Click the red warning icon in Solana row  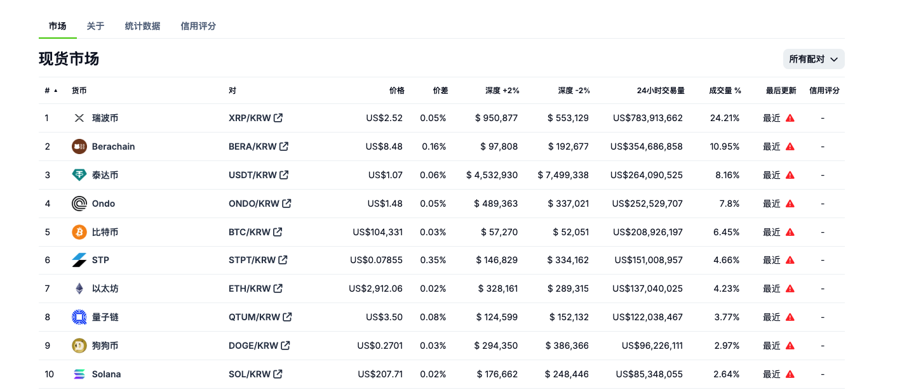point(790,374)
